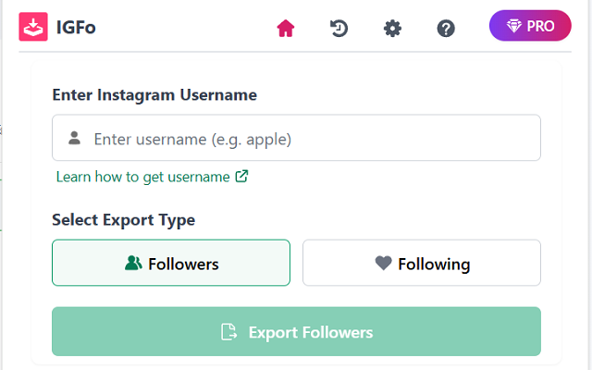Click the IGFo logo icon
This screenshot has width=592, height=370.
coord(33,27)
